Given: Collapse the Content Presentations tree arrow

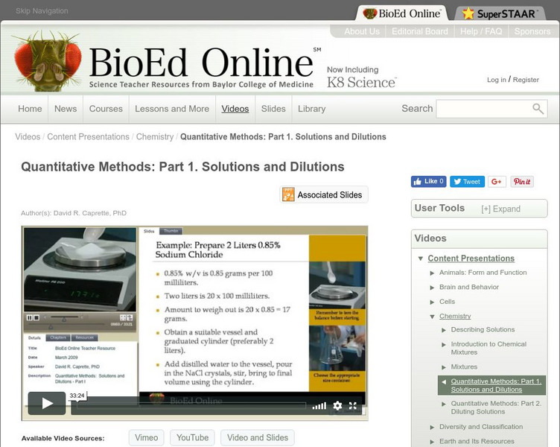Looking at the screenshot, I should pos(420,259).
